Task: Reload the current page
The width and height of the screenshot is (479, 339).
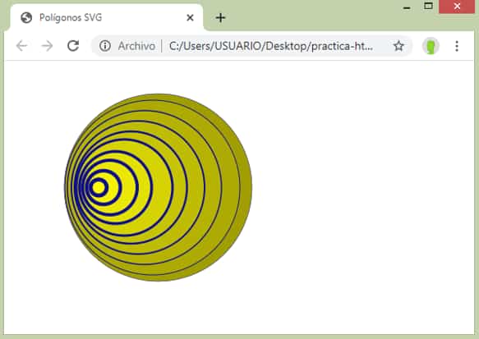Action: coord(73,46)
